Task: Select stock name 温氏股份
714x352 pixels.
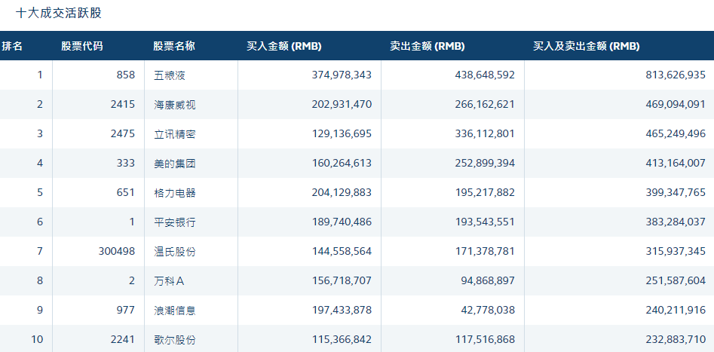Action: (x=175, y=251)
